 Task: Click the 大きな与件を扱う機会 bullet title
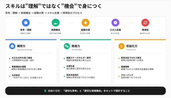22,58
